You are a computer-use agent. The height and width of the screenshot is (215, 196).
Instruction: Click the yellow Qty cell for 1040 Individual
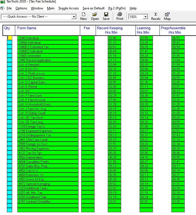click(9, 38)
